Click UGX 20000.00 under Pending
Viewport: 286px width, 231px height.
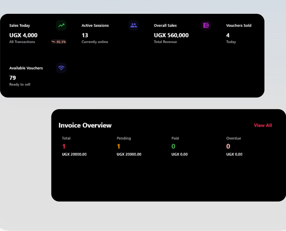(129, 154)
